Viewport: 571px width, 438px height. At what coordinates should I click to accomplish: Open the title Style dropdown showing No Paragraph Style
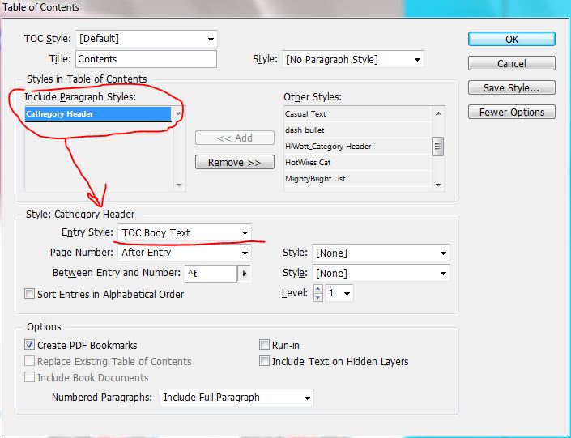pyautogui.click(x=353, y=59)
